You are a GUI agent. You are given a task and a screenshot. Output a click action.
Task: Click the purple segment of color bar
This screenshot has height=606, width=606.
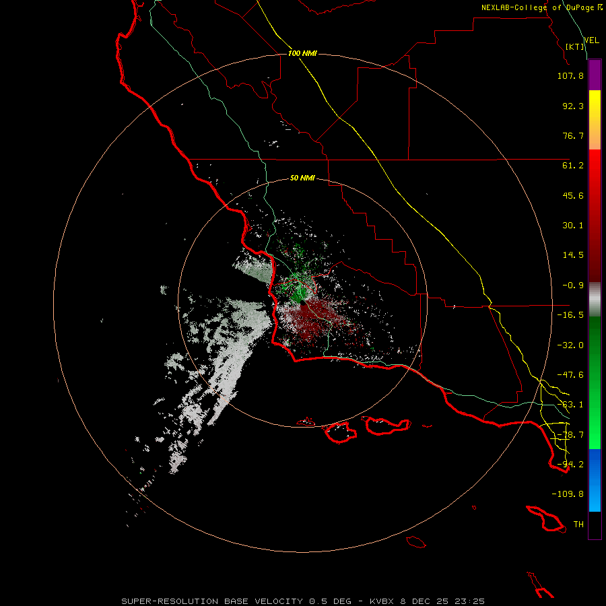[x=595, y=75]
